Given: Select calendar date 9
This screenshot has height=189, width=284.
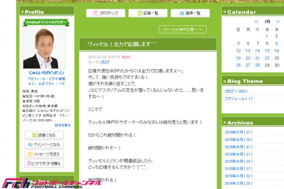Looking at the screenshot, I should 276,44.
